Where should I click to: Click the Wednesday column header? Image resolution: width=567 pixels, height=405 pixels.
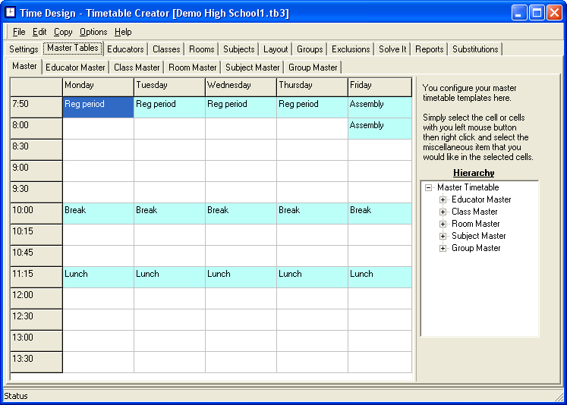(241, 86)
